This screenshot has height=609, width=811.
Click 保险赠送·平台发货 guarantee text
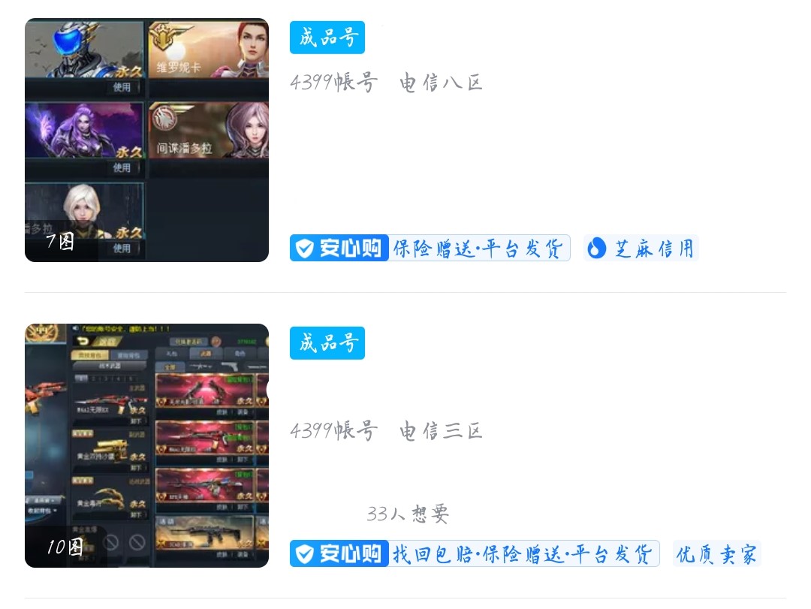[x=478, y=249]
